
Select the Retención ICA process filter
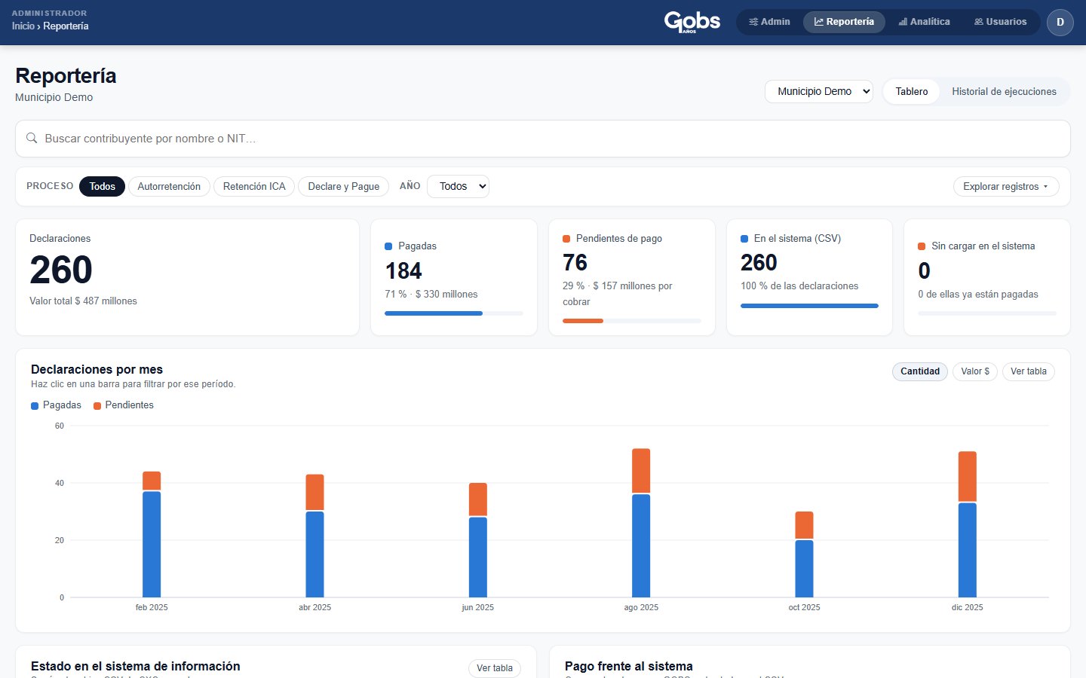[x=254, y=186]
